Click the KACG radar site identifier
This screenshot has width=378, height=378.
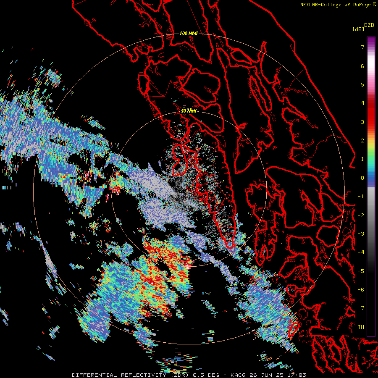pos(239,375)
